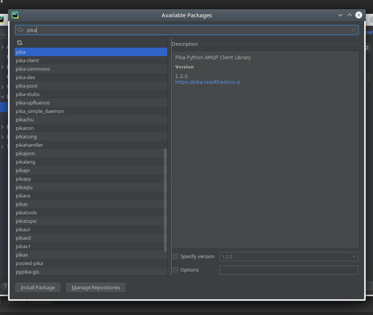Viewport: 373px width, 315px height.
Task: Click the PyCharm logo in the title bar
Action: (15, 15)
